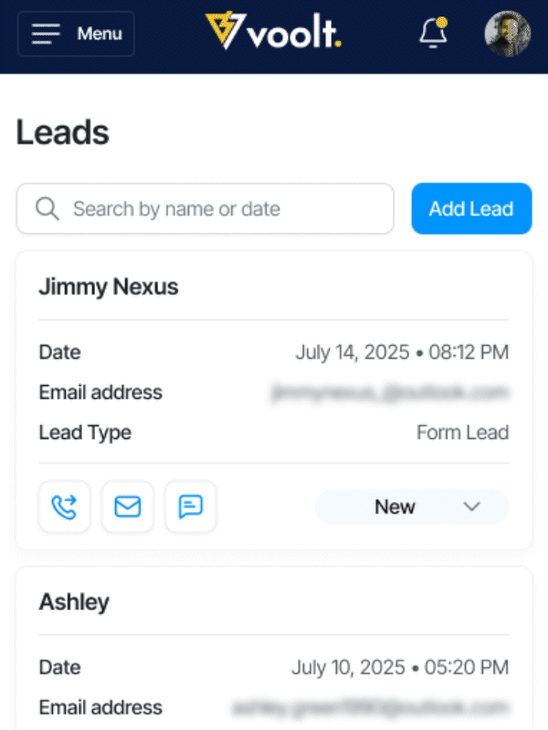Click the chevron arrow beside New status
The width and height of the screenshot is (548, 730).
[x=472, y=506]
